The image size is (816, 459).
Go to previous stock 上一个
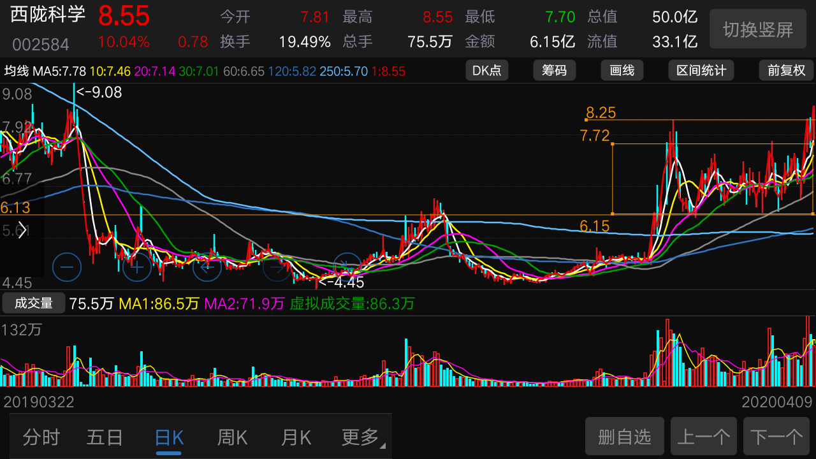pyautogui.click(x=704, y=437)
